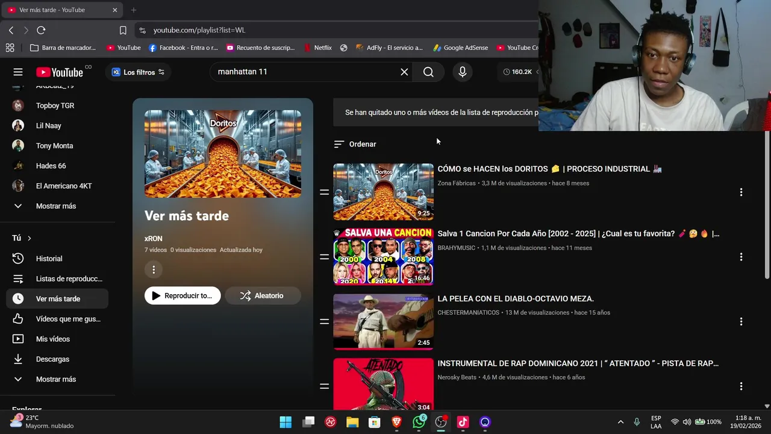771x434 pixels.
Task: Open the Tú section chevron
Action: [x=29, y=238]
